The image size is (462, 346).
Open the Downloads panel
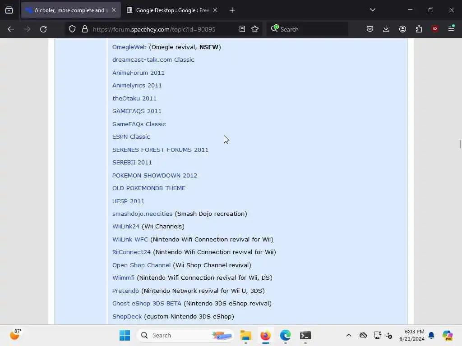[386, 29]
